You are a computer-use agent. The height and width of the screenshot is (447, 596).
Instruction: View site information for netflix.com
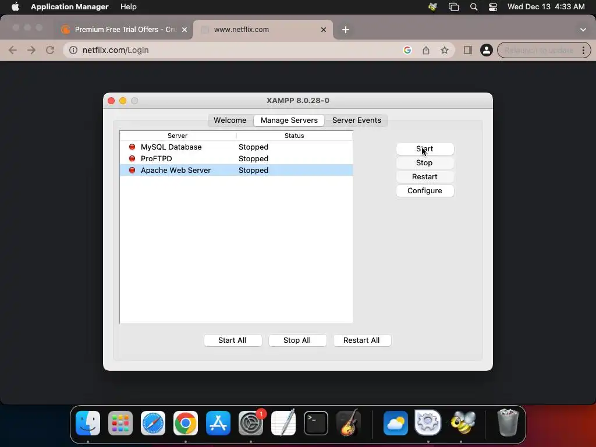click(73, 50)
